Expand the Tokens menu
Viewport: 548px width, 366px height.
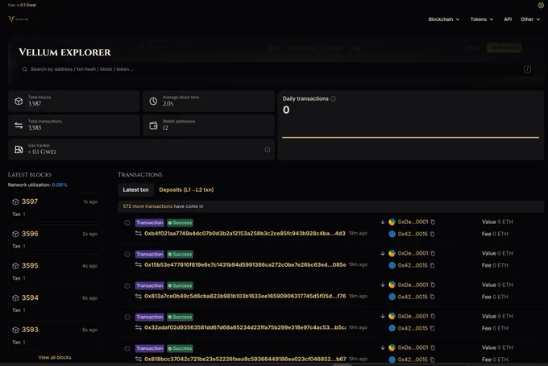(x=482, y=19)
